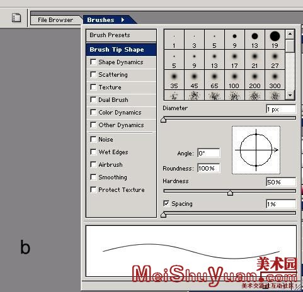303x292 pixels.
Task: Click the palette well document icon
Action: (16, 18)
